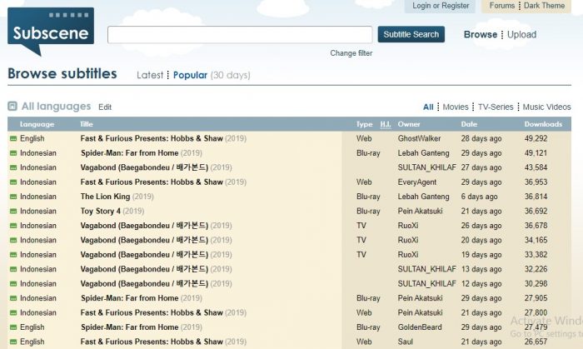Image resolution: width=583 pixels, height=349 pixels.
Task: Click green icon on Hobbs & Shaw row by Saul
Action: pyautogui.click(x=13, y=342)
